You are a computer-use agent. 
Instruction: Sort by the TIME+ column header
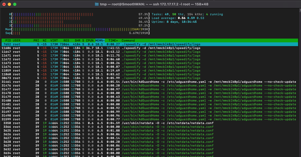tap(113, 40)
